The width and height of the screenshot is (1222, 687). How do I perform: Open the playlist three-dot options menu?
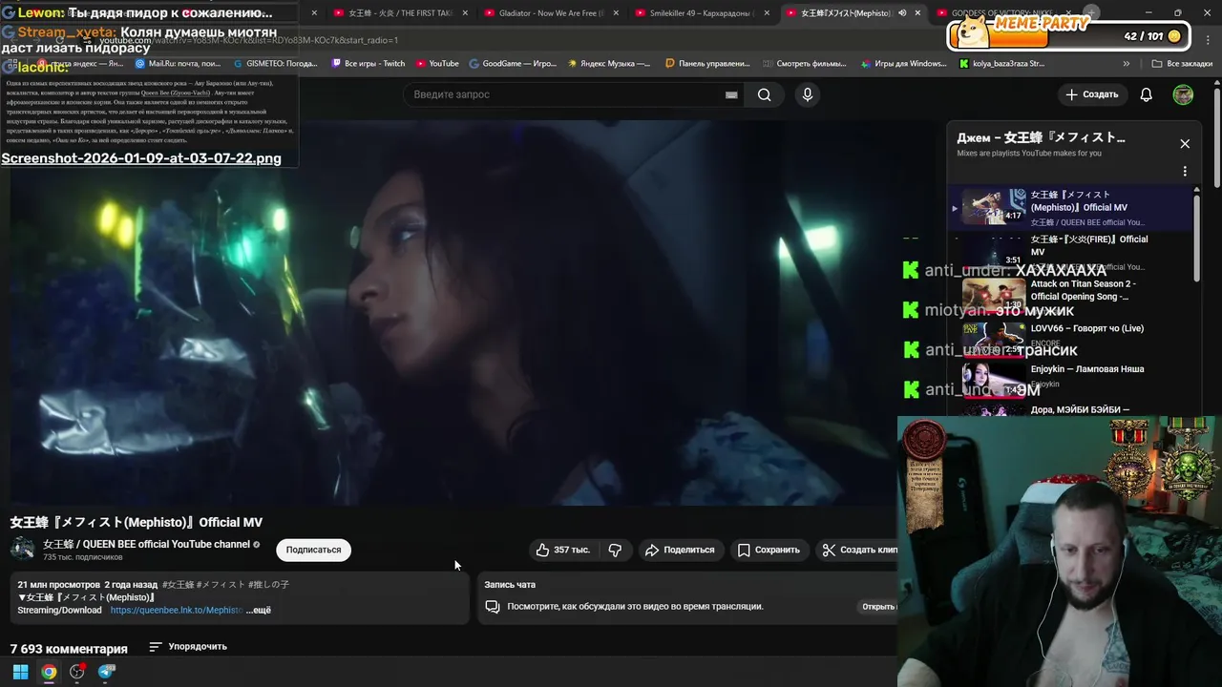(x=1185, y=172)
